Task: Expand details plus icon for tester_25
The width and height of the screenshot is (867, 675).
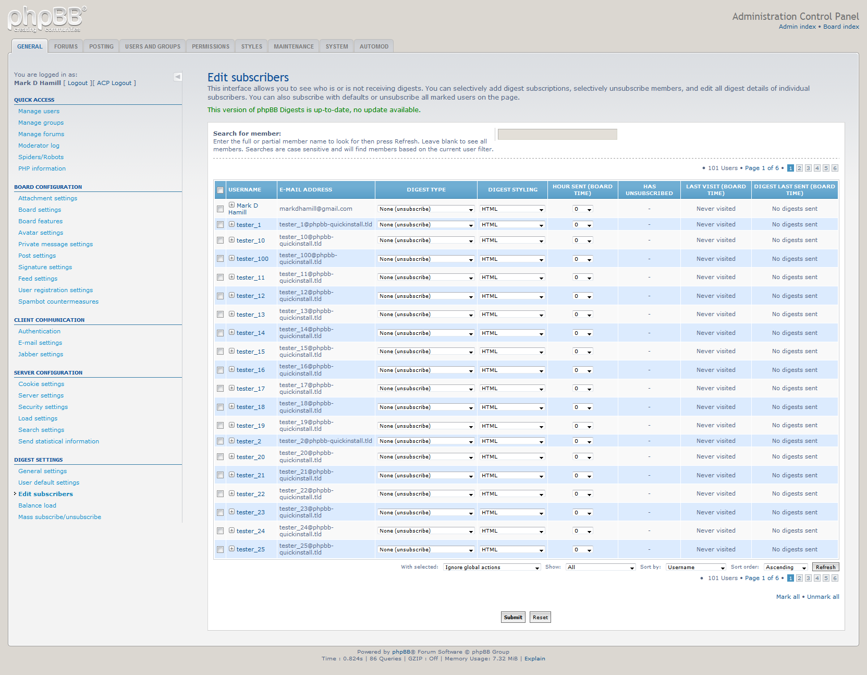Action: (x=231, y=549)
